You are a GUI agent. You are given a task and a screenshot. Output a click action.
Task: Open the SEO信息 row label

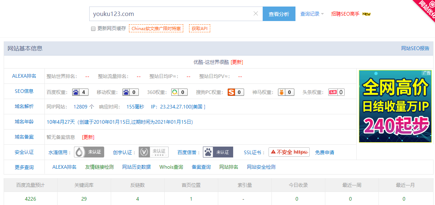coord(24,91)
